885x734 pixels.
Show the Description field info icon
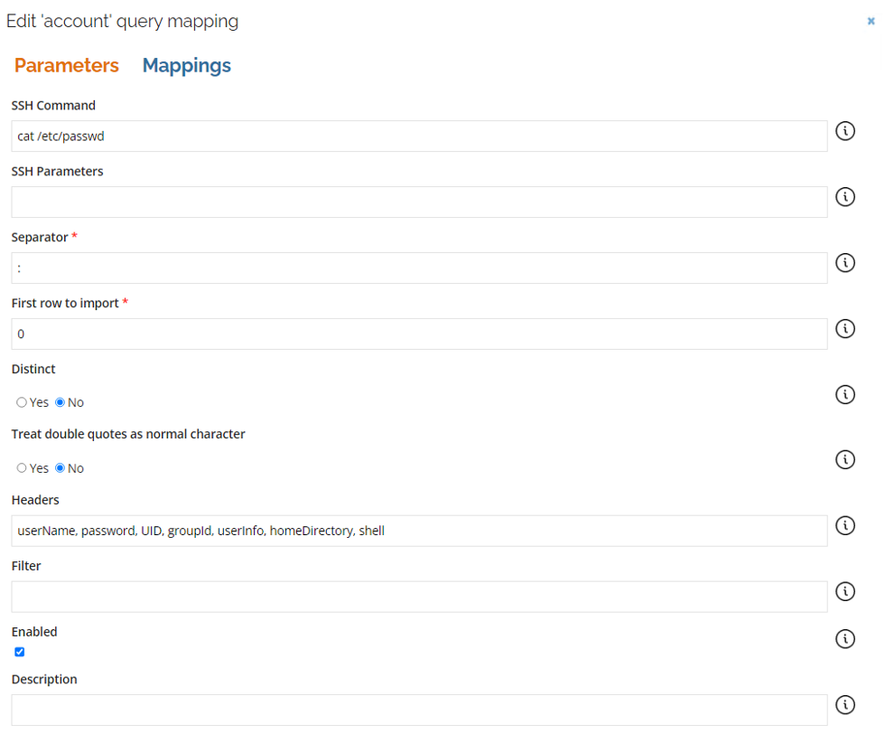(845, 704)
